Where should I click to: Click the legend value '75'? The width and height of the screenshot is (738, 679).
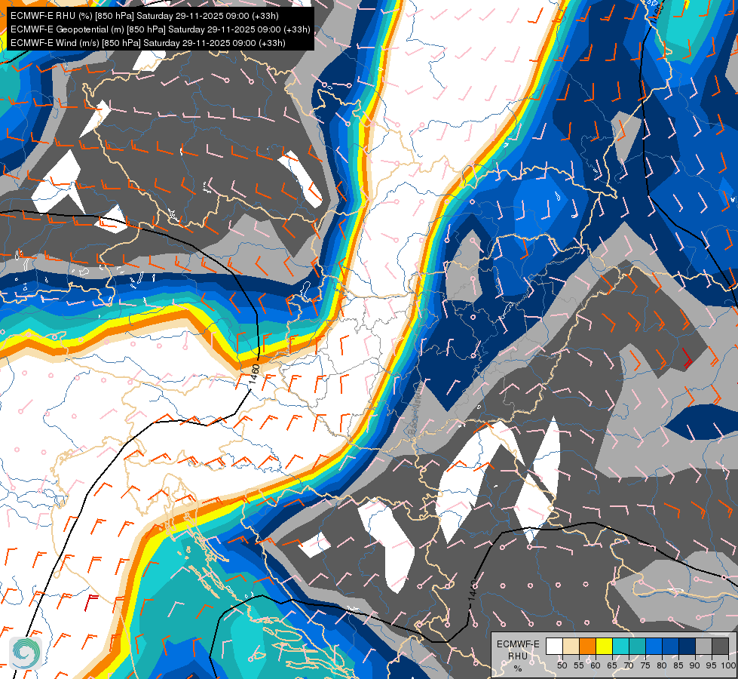pyautogui.click(x=645, y=665)
